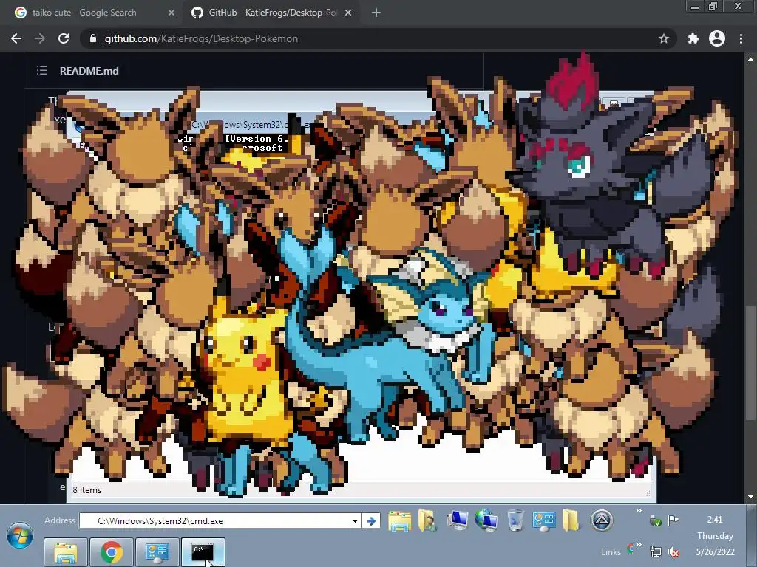757x567 pixels.
Task: Open the Chrome extensions puzzle icon
Action: point(693,38)
